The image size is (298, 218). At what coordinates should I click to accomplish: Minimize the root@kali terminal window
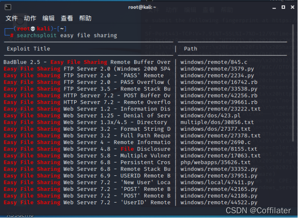click(274, 8)
